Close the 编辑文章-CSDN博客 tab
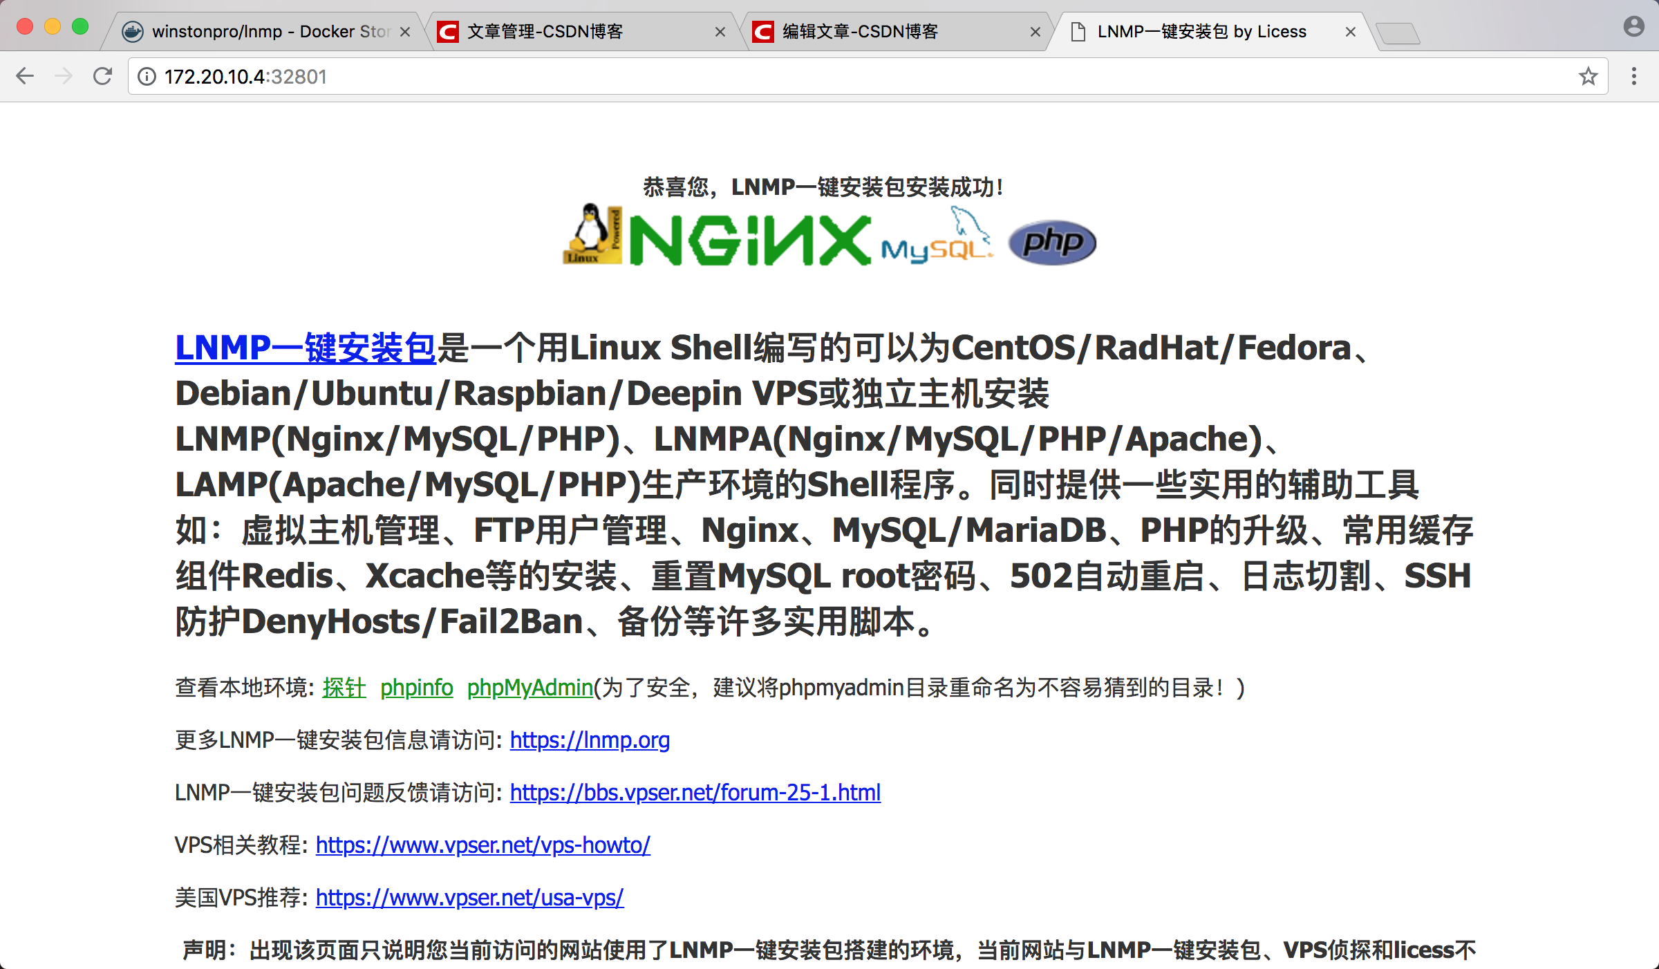 1035,32
